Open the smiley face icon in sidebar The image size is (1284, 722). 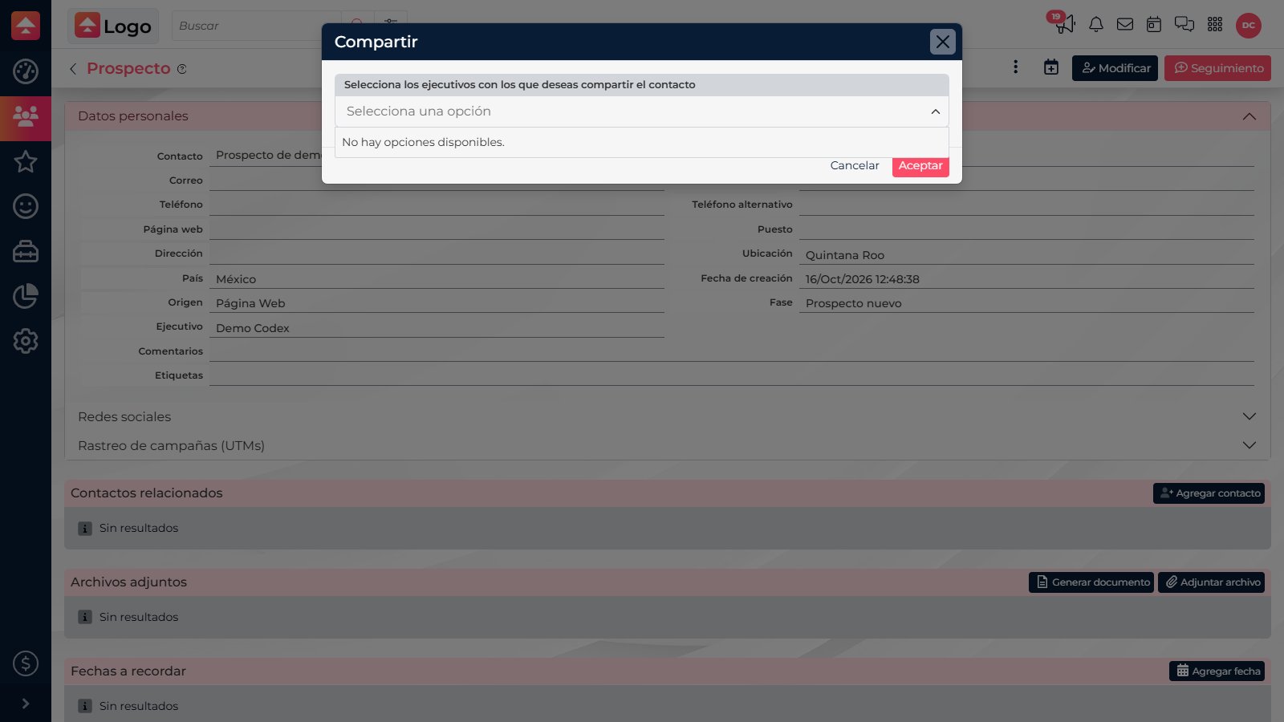(x=26, y=206)
